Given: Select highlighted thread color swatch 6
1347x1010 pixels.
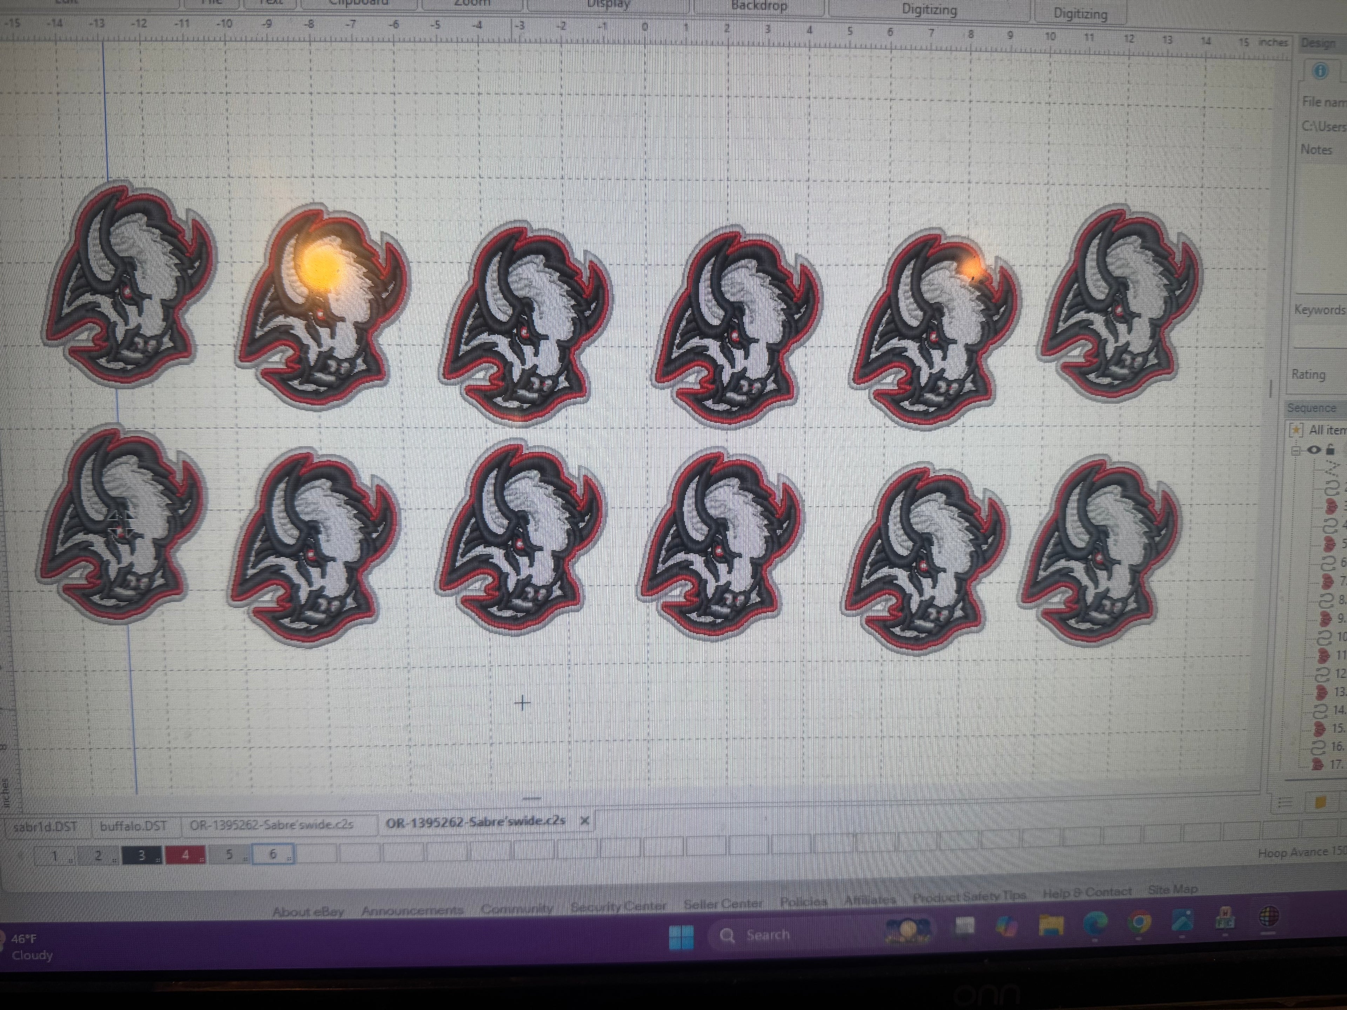Looking at the screenshot, I should pos(273,854).
